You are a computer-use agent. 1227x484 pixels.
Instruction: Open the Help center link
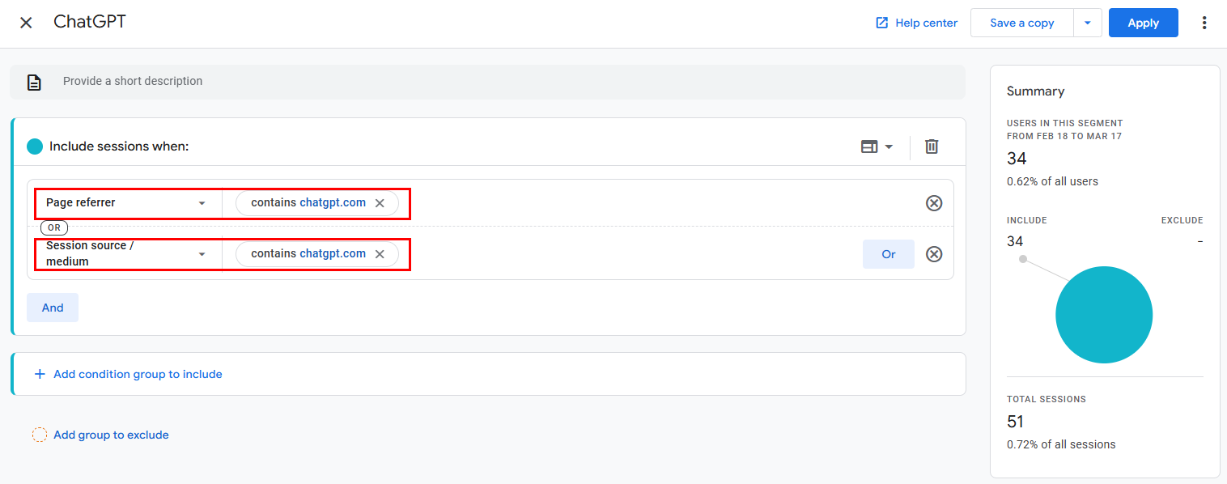pyautogui.click(x=917, y=23)
